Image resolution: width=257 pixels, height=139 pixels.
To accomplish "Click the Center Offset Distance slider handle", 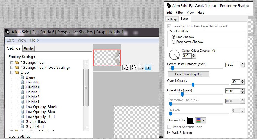I will coord(172,68).
